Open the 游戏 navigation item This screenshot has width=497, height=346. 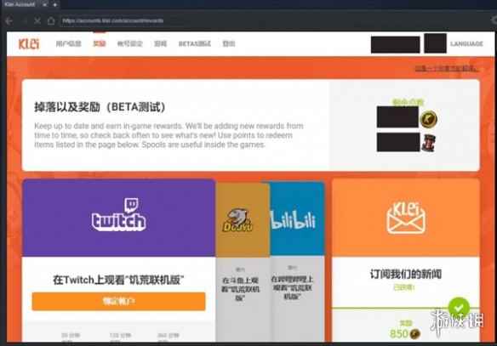(160, 43)
